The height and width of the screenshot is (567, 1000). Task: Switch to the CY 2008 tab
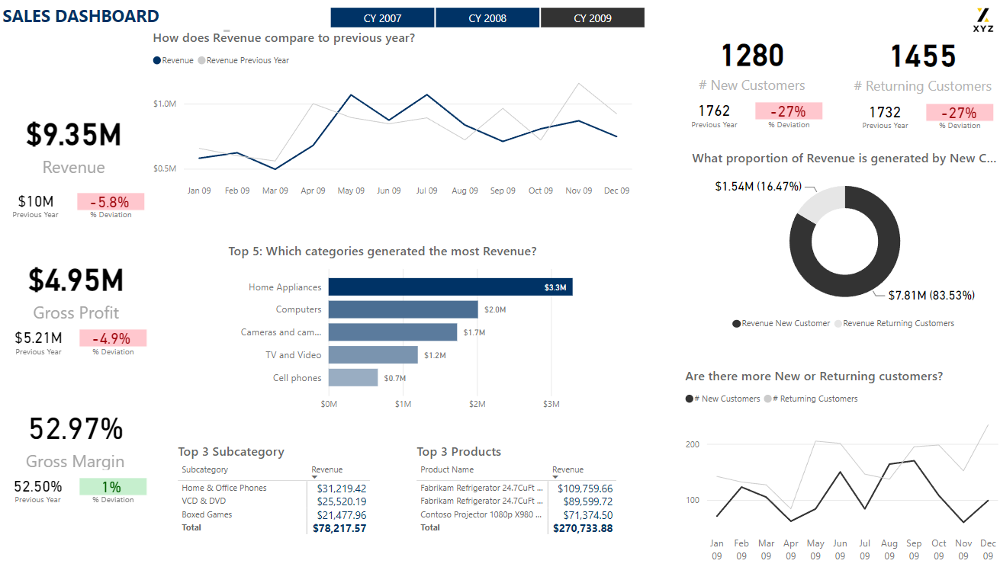coord(487,17)
